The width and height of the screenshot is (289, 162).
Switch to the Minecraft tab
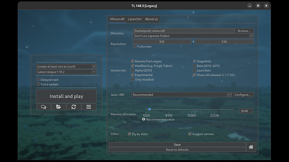pyautogui.click(x=118, y=19)
